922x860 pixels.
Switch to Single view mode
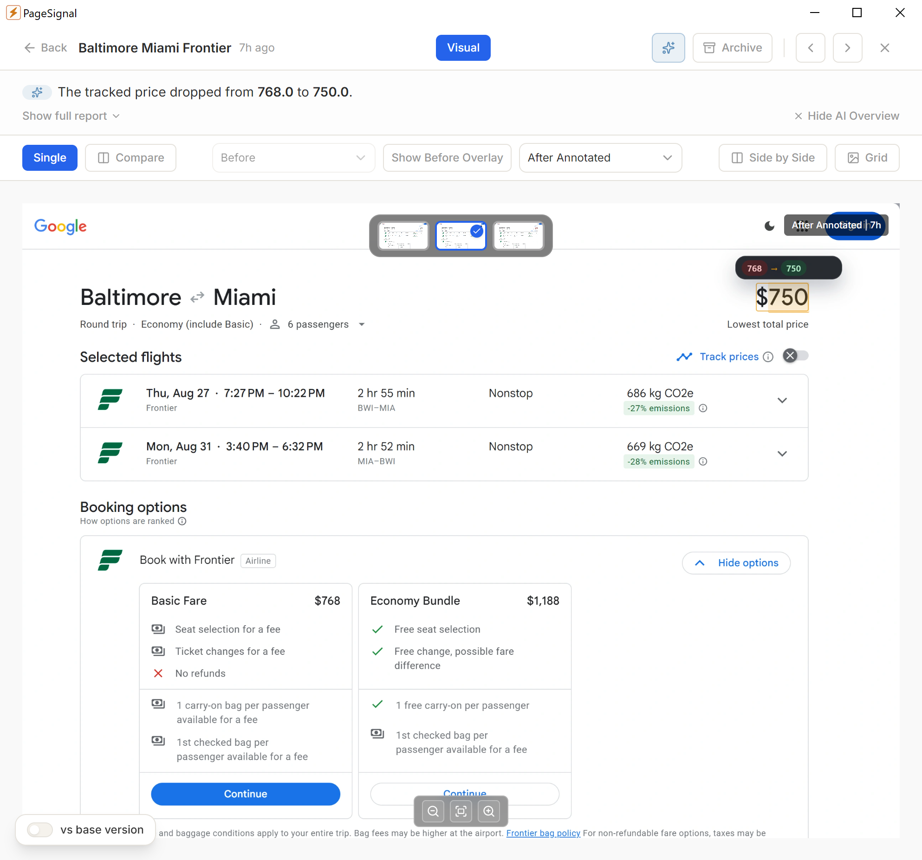click(50, 158)
